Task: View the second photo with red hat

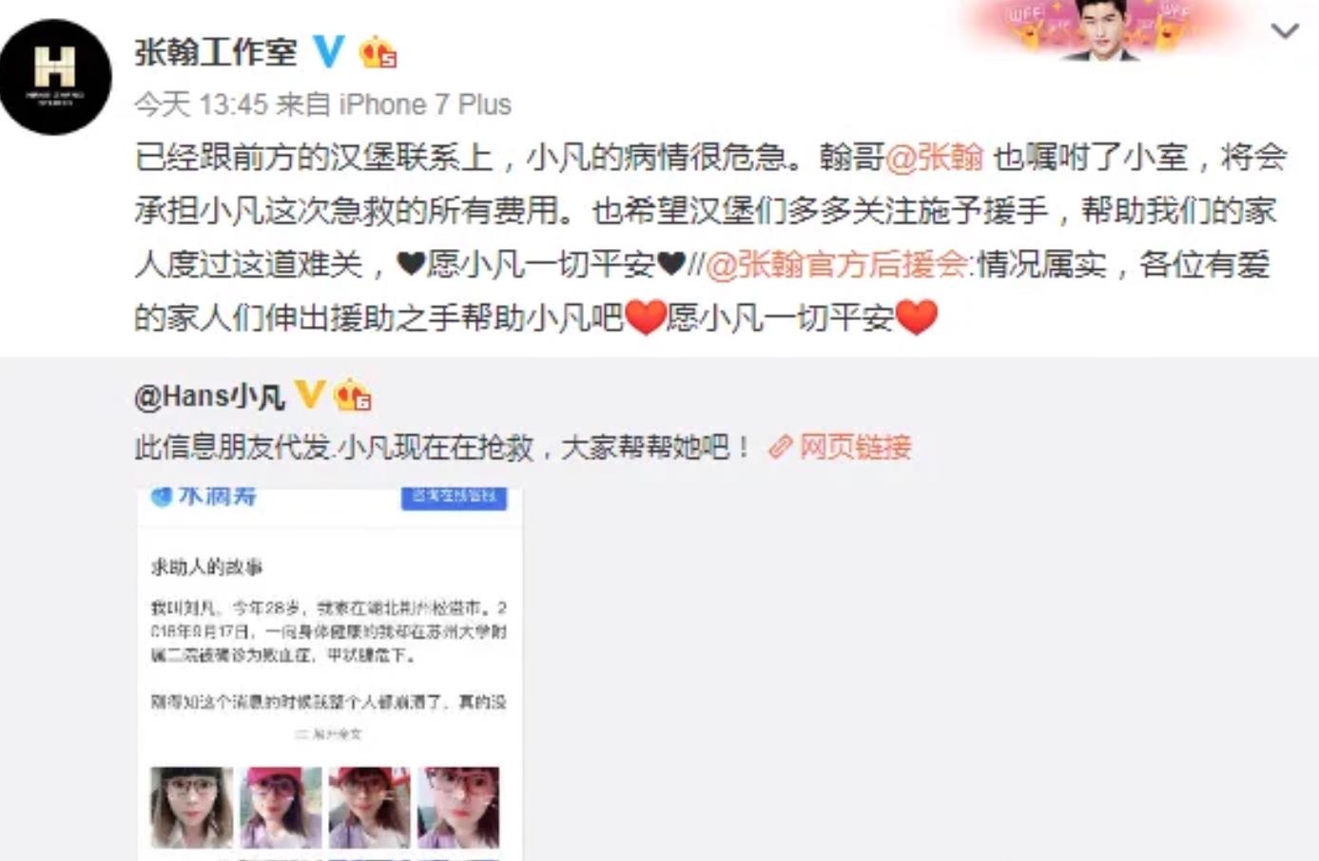Action: (x=281, y=807)
